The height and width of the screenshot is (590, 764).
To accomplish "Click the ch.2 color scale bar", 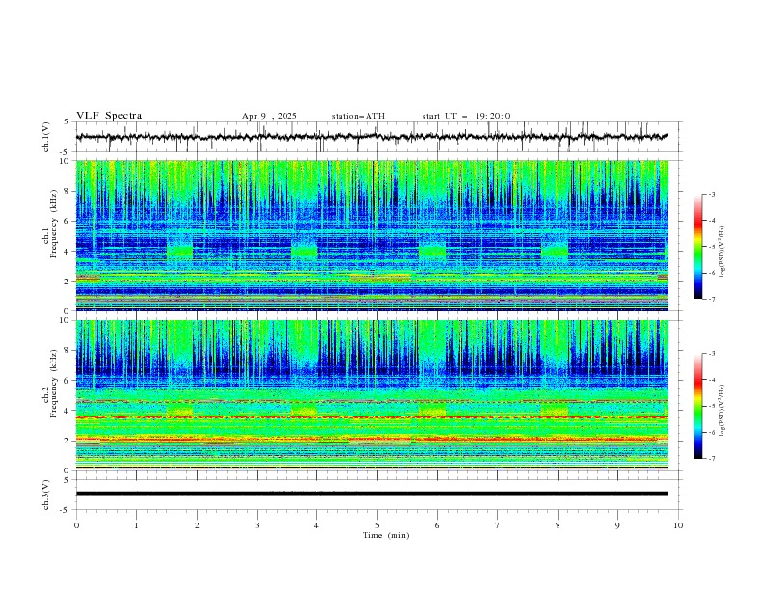I will pos(697,406).
